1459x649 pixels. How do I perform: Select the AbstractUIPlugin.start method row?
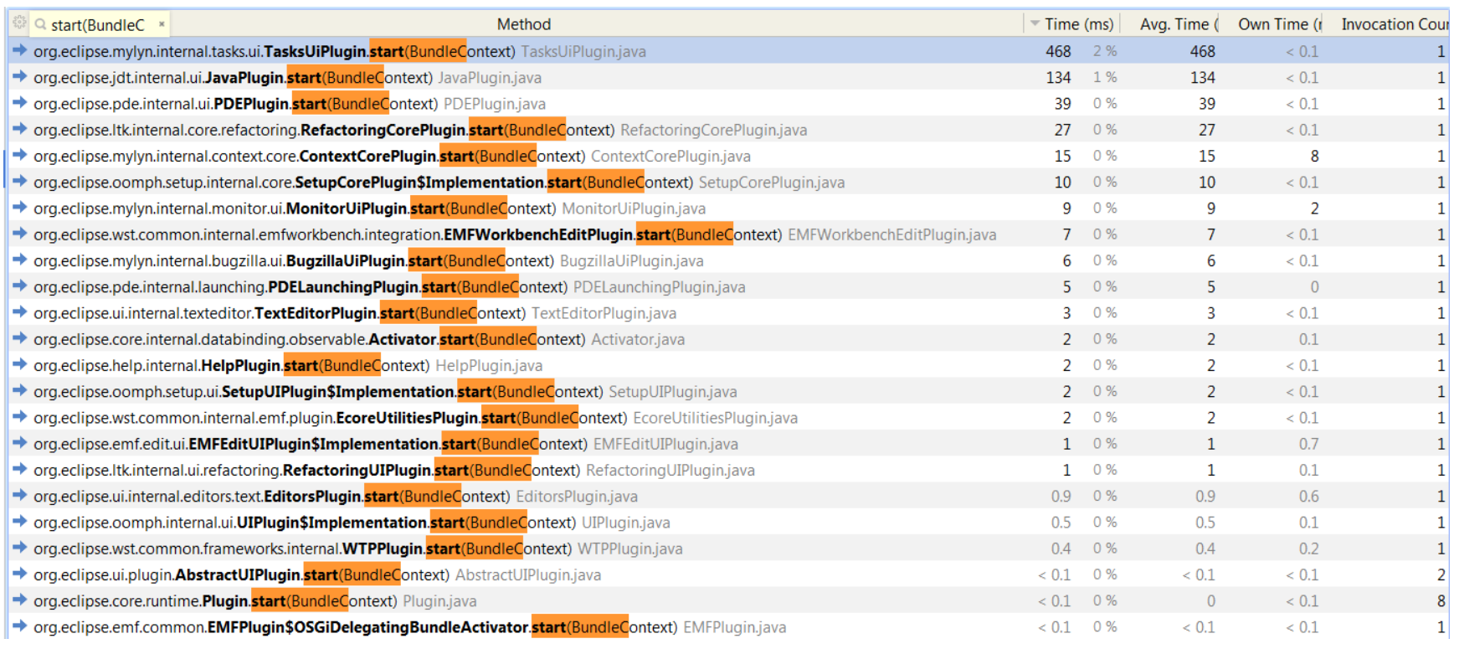[x=316, y=574]
